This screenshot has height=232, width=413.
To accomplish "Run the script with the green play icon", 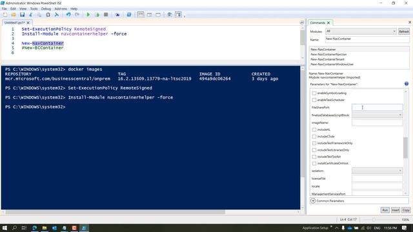I will (x=88, y=15).
